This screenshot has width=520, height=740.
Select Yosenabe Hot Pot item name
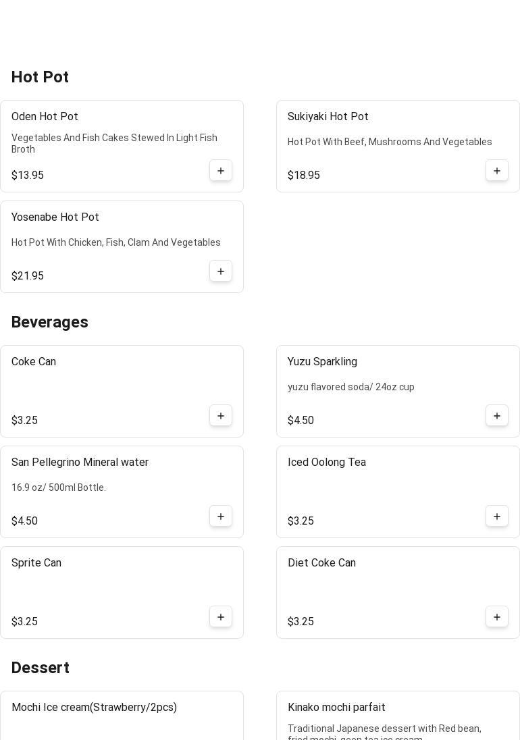(x=55, y=217)
